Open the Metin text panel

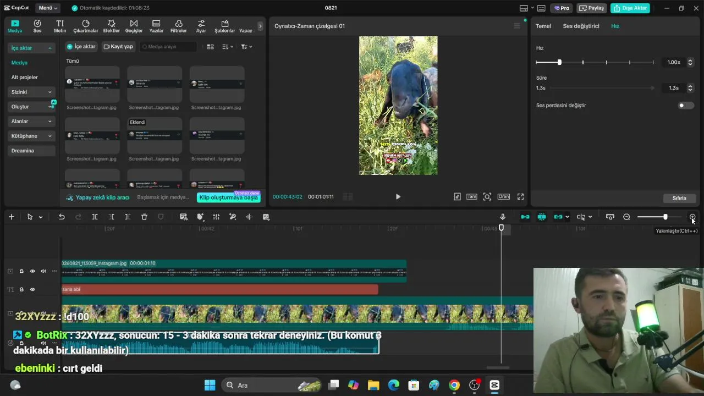pyautogui.click(x=60, y=26)
